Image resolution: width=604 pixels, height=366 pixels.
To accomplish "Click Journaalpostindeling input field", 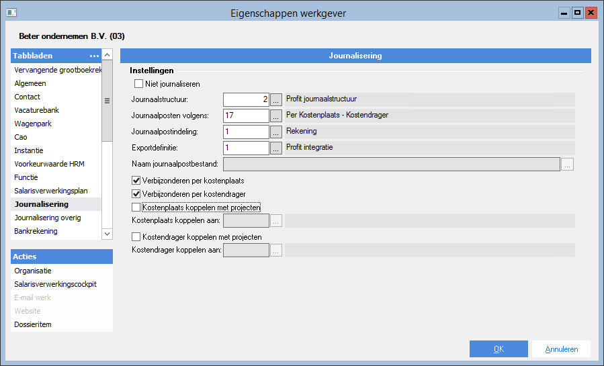I will 246,132.
